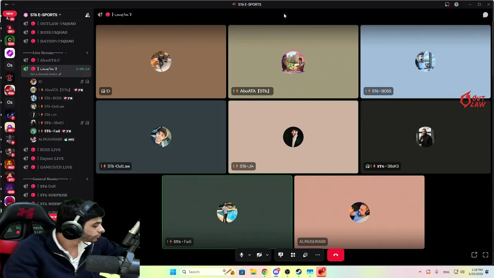The height and width of the screenshot is (278, 494).
Task: Open camera options arrow
Action: point(267,255)
